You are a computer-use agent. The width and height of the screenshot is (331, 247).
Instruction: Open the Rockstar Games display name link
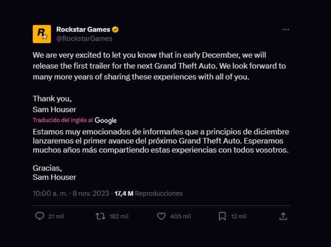83,29
